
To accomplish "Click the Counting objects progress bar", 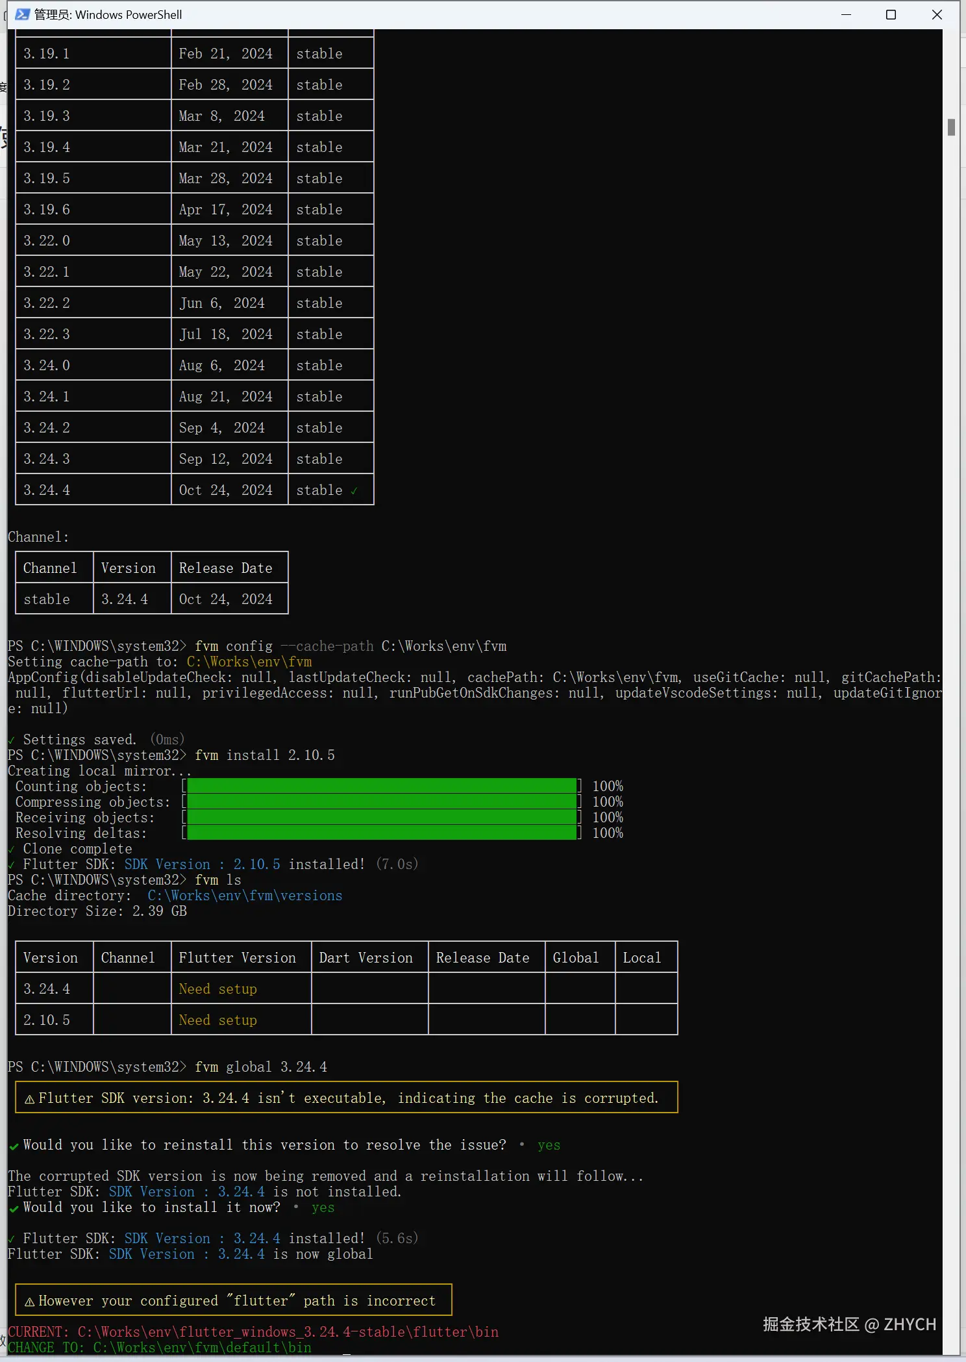I will click(x=382, y=786).
